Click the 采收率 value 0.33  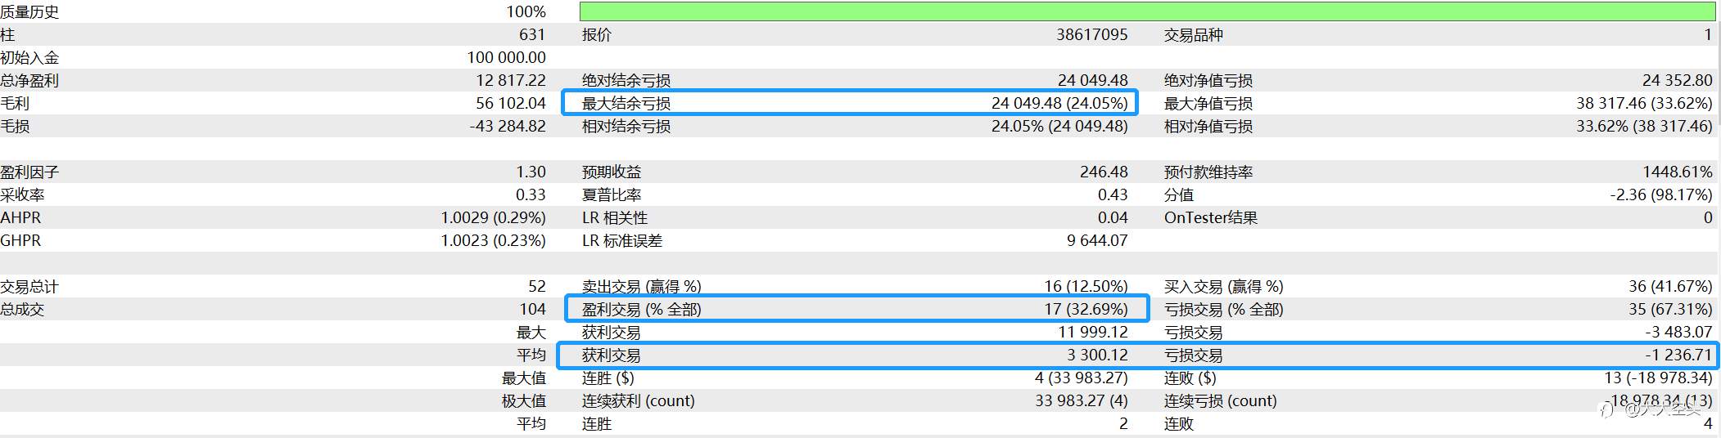coord(531,194)
